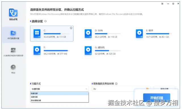The height and width of the screenshot is (110, 182).
Task: Click the Windows drive icon for C:
Action: (x=37, y=33)
